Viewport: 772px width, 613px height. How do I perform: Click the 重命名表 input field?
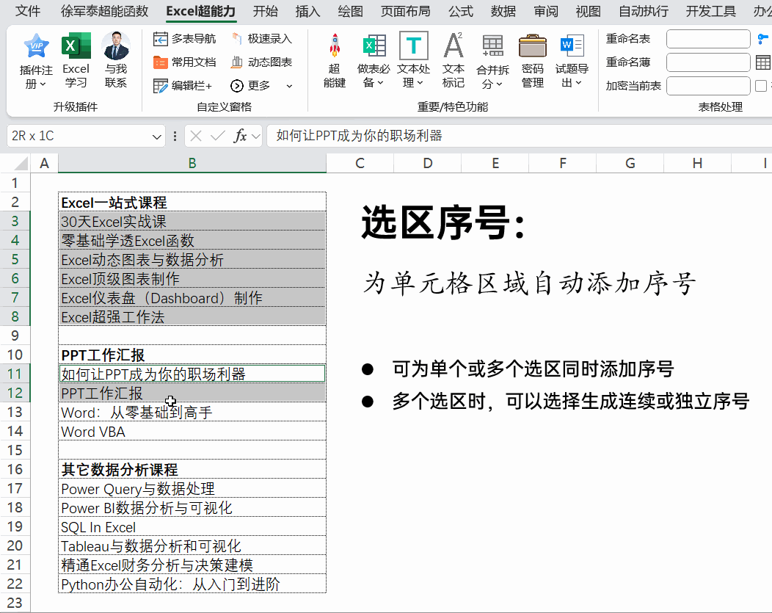(708, 39)
